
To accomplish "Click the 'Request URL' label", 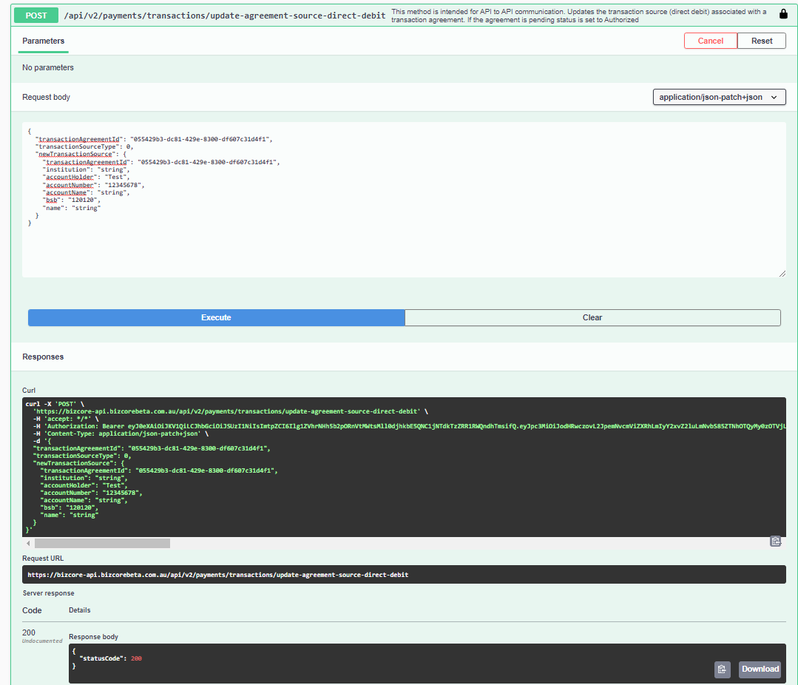I will tap(43, 559).
